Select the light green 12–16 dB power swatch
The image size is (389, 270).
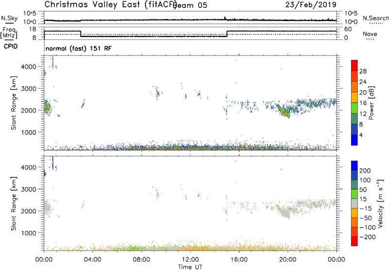pos(354,108)
